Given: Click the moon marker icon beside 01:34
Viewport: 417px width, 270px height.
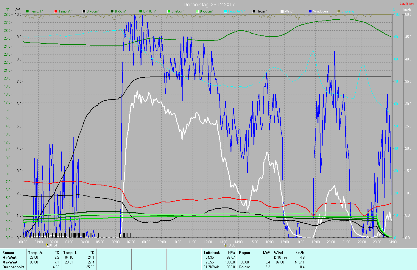Looking at the screenshot, I should pos(47,245).
